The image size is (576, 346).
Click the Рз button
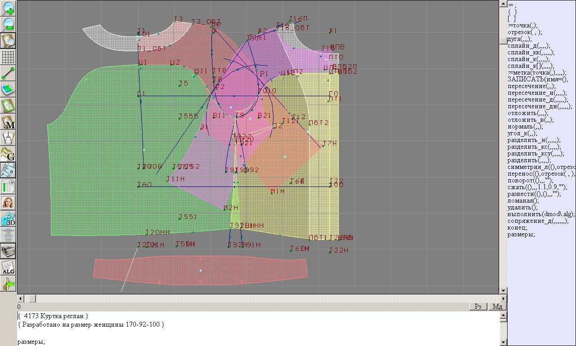click(478, 306)
